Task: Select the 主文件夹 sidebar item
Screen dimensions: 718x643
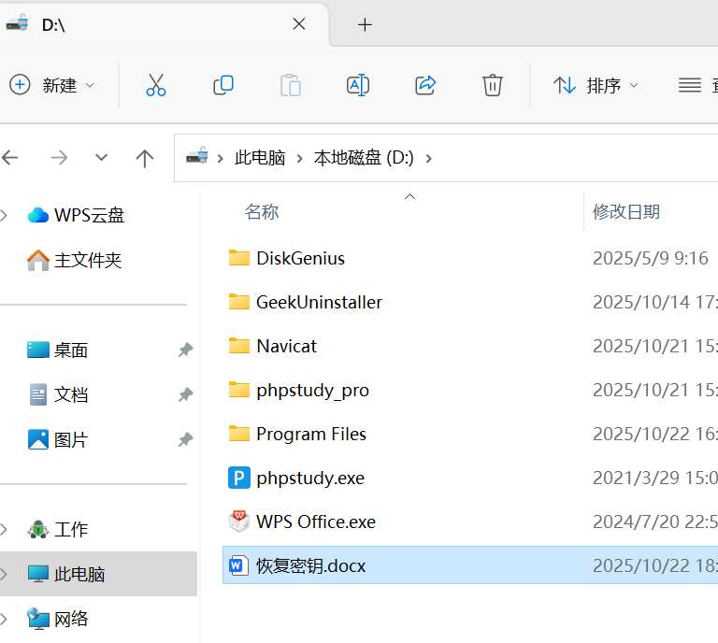Action: [87, 261]
